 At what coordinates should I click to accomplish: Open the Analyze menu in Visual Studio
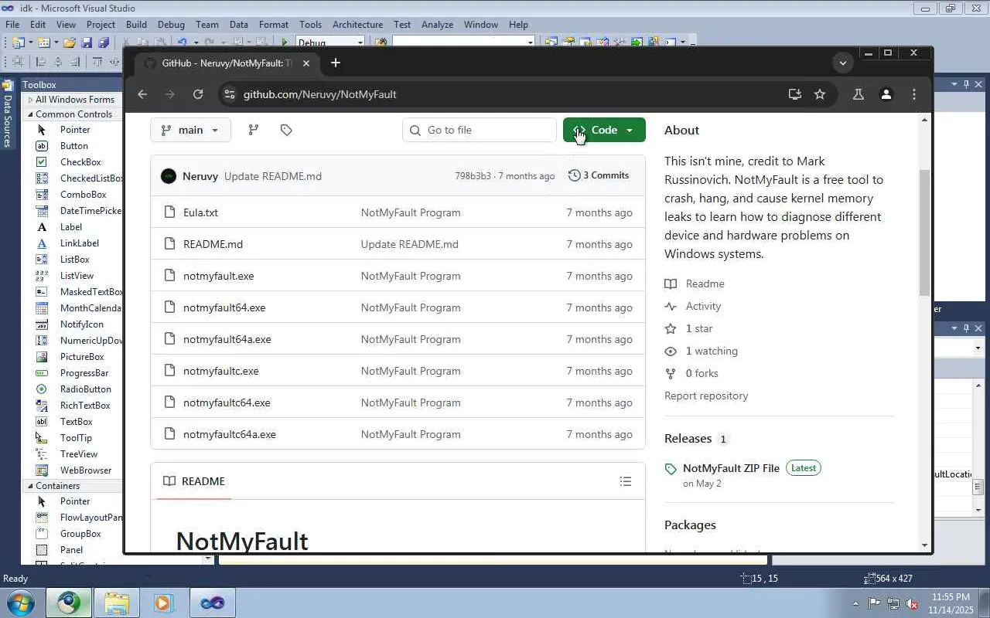pos(437,24)
